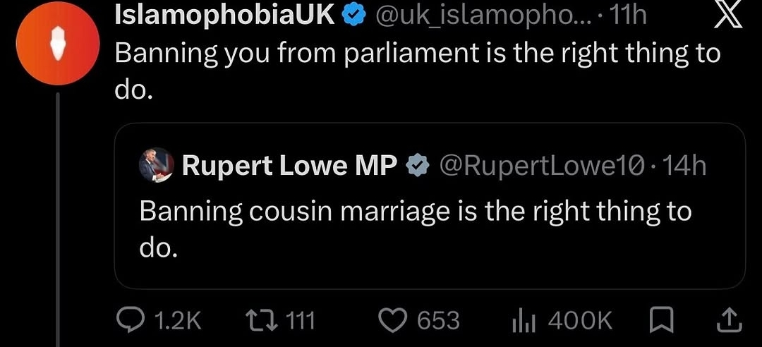Click the quoted post's 14h timestamp
Screen dimensions: 762x347
click(x=684, y=166)
